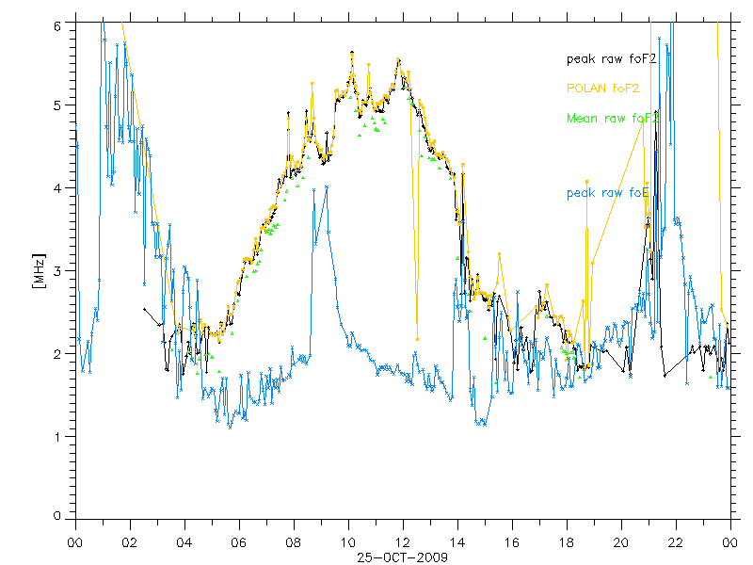Click the x-axis hour label 18
Screen dimensions: 753x565
[567, 543]
